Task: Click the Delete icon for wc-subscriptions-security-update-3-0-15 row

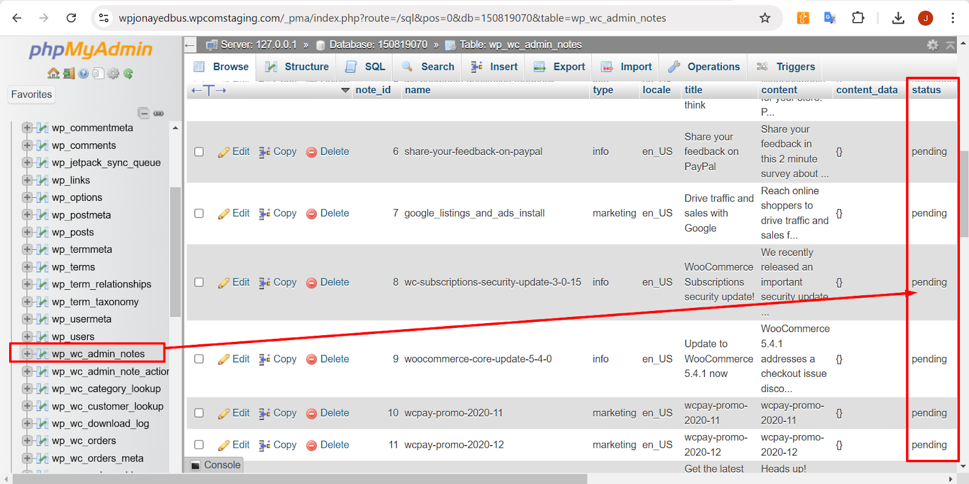Action: pos(311,283)
